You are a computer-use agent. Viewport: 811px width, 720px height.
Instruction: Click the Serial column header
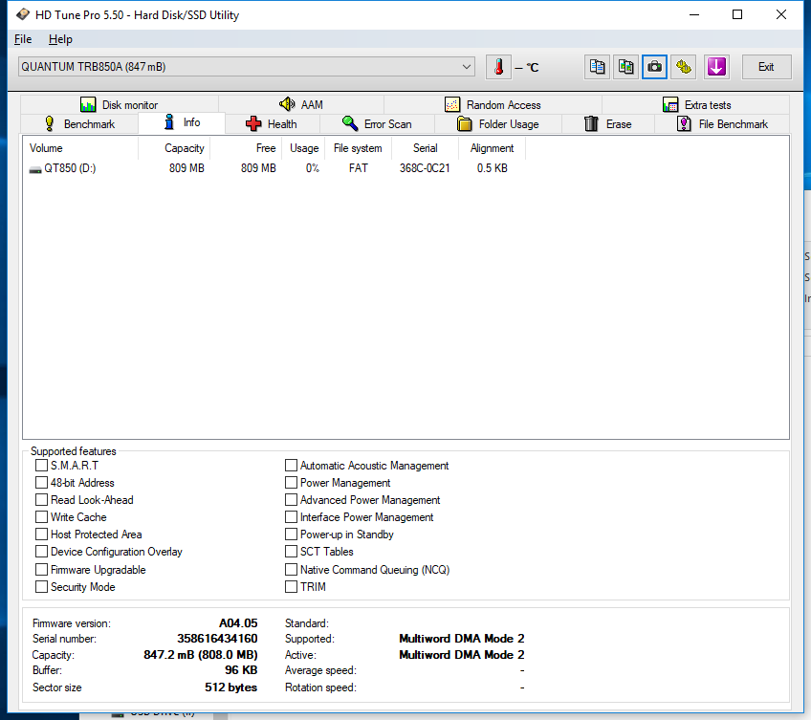tap(426, 148)
